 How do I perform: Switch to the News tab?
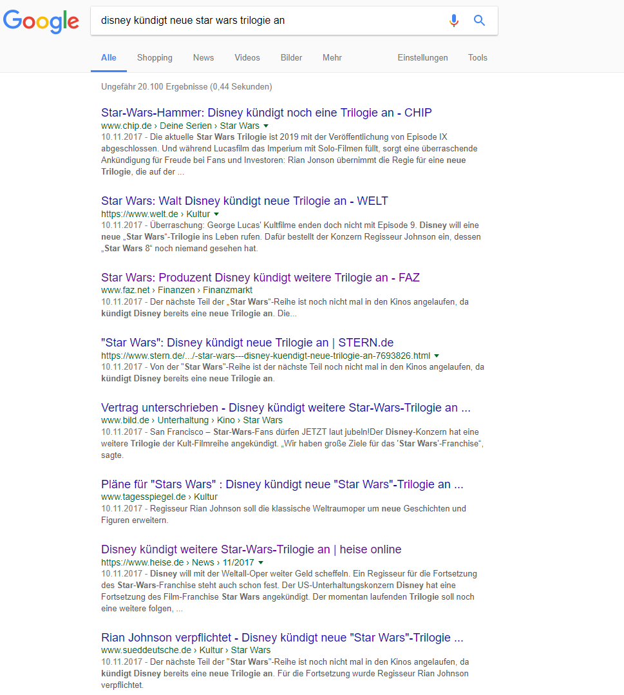click(x=203, y=58)
